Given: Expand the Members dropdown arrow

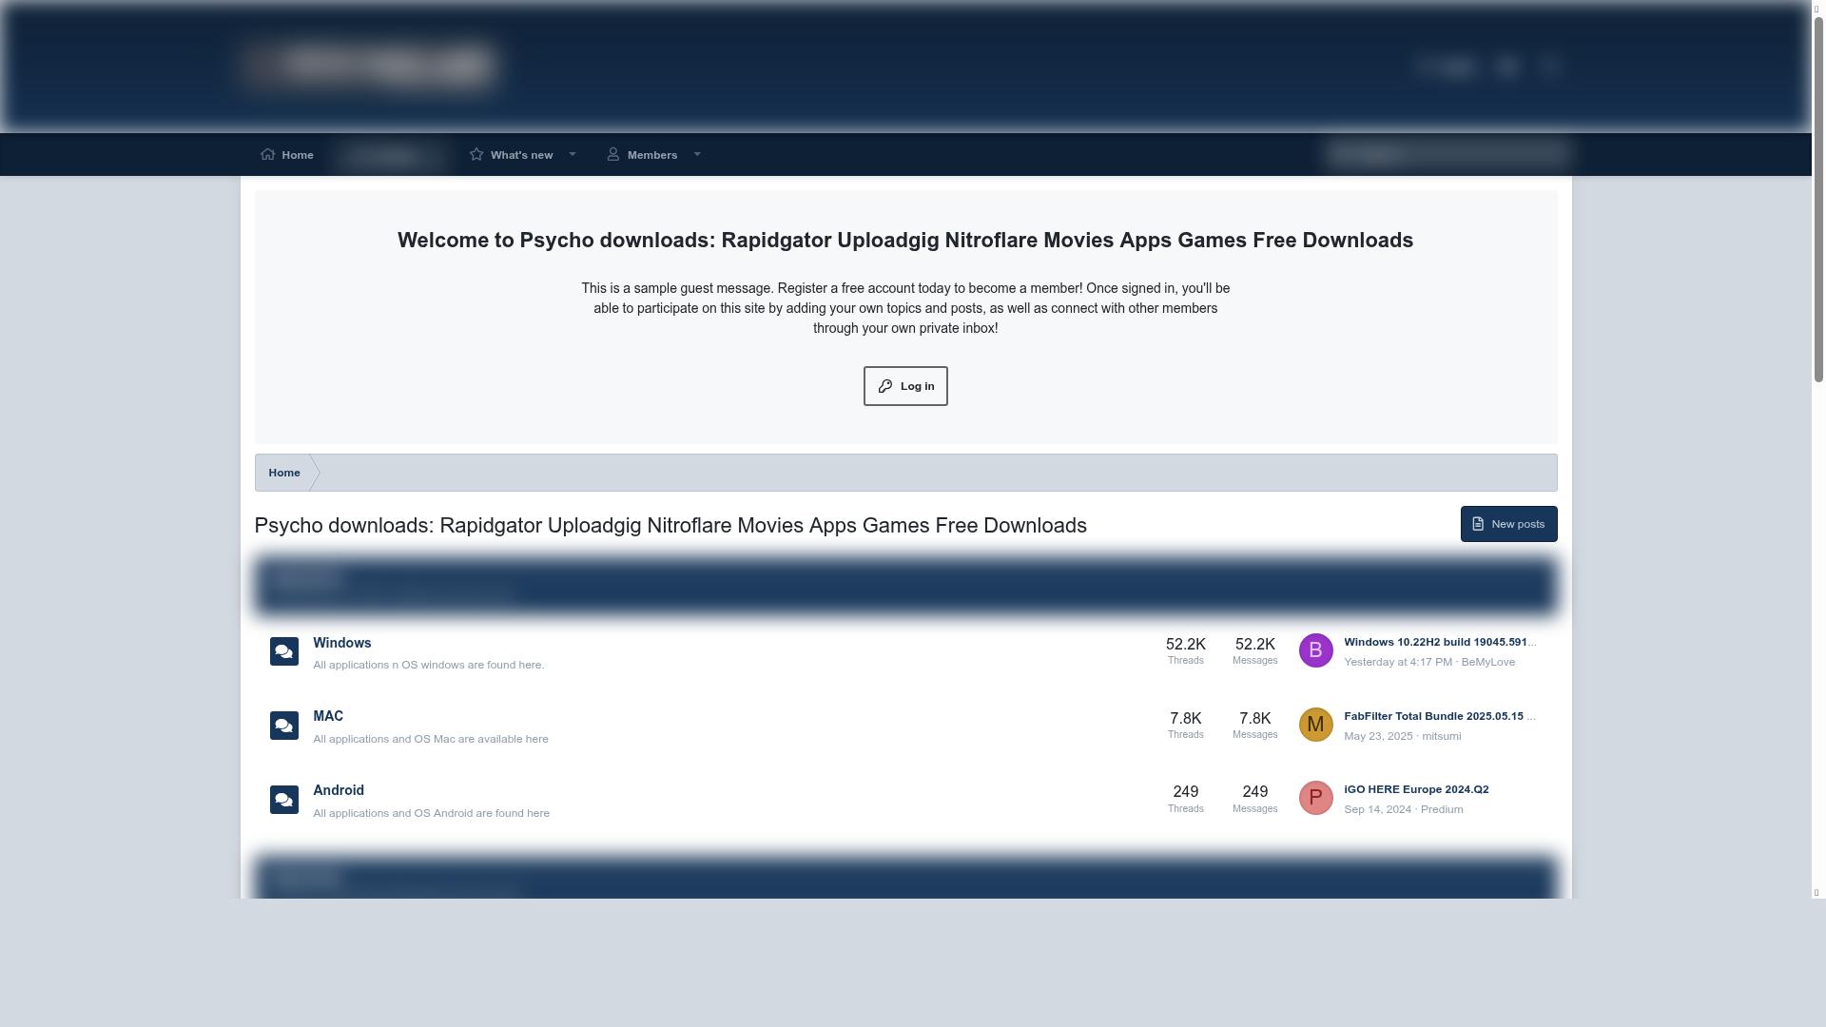Looking at the screenshot, I should click(697, 154).
